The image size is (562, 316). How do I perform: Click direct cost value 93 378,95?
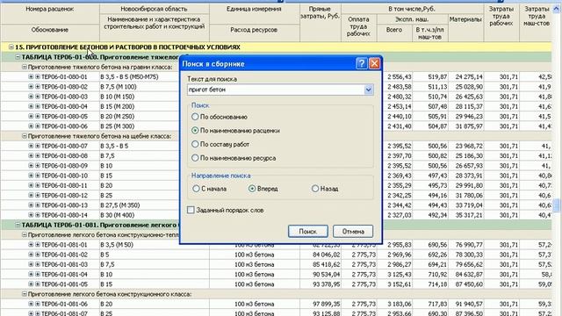click(326, 284)
